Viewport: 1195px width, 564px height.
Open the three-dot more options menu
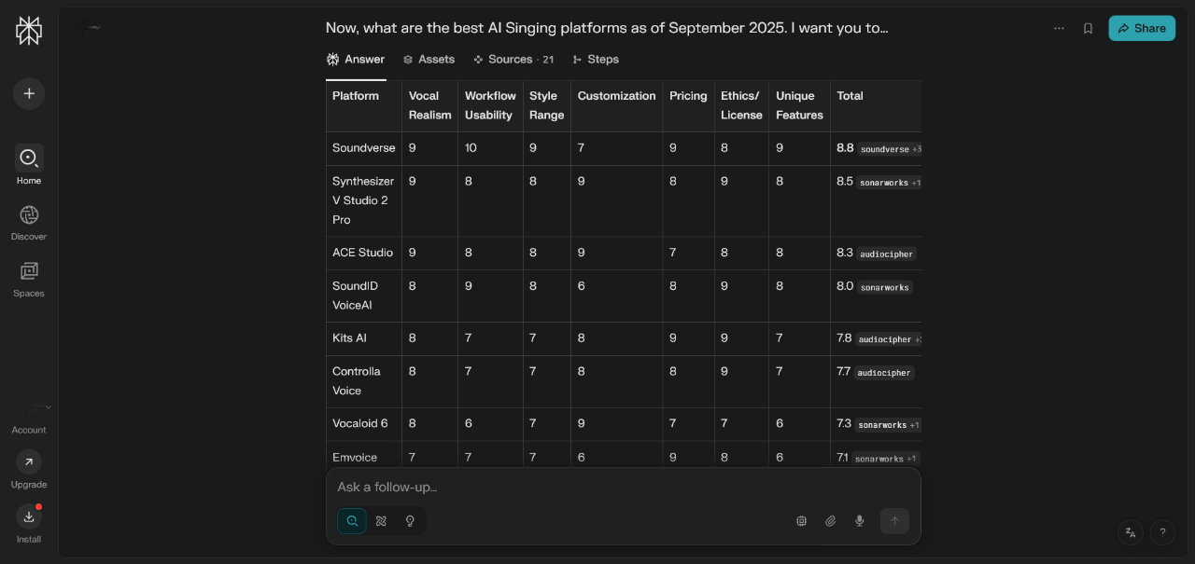point(1059,28)
